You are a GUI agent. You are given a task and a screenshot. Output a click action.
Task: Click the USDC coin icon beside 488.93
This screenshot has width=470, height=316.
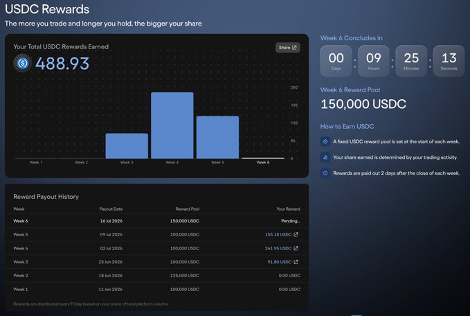pos(23,63)
